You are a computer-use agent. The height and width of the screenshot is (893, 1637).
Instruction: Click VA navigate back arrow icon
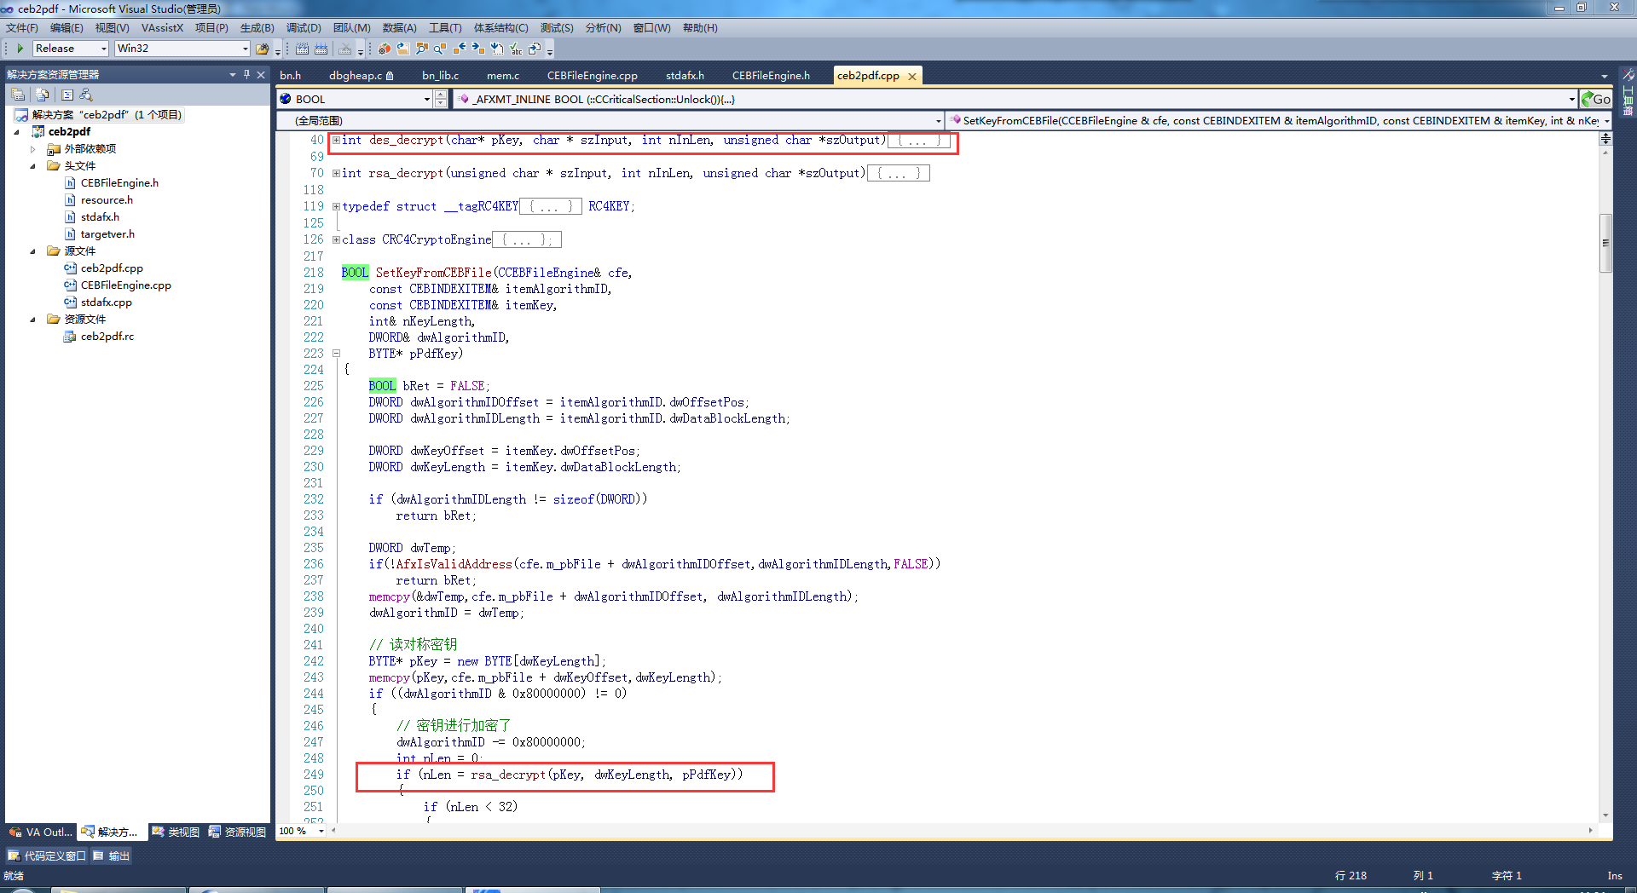click(460, 49)
